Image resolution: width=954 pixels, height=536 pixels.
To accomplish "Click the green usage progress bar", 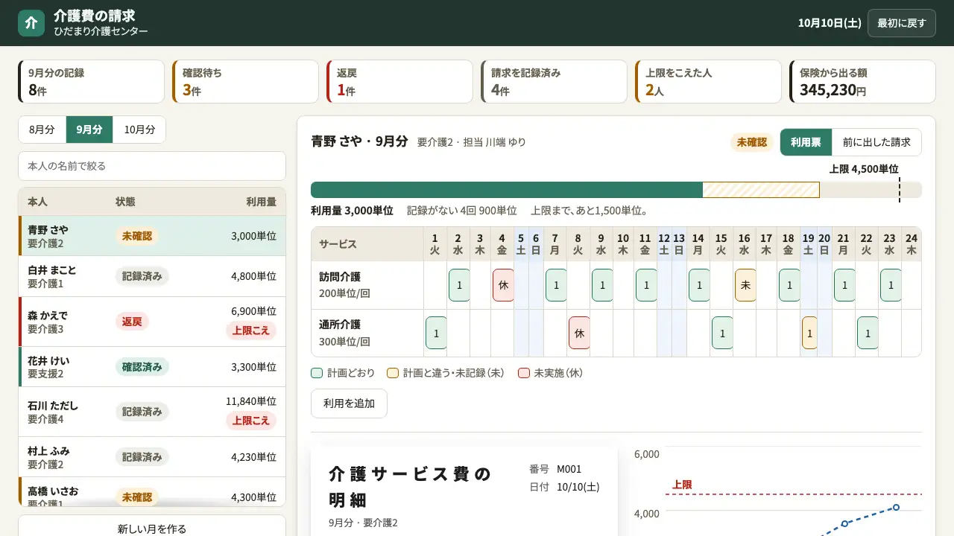I will [507, 190].
